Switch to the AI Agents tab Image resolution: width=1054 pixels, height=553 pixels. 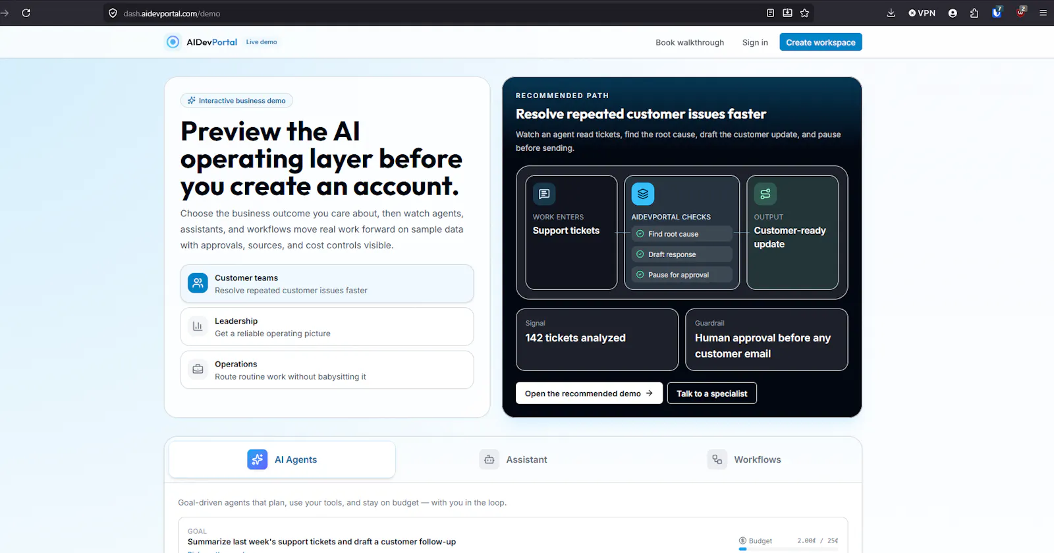click(282, 459)
